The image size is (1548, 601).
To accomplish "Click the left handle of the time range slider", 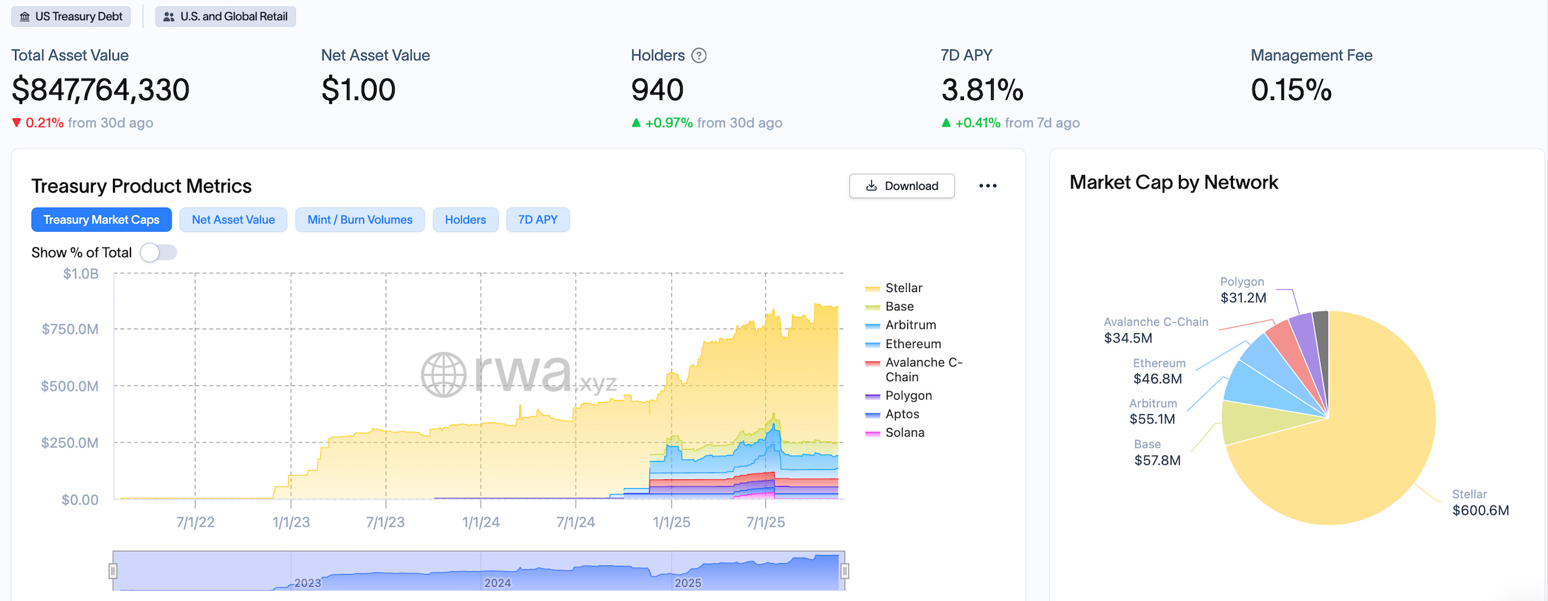I will point(113,571).
